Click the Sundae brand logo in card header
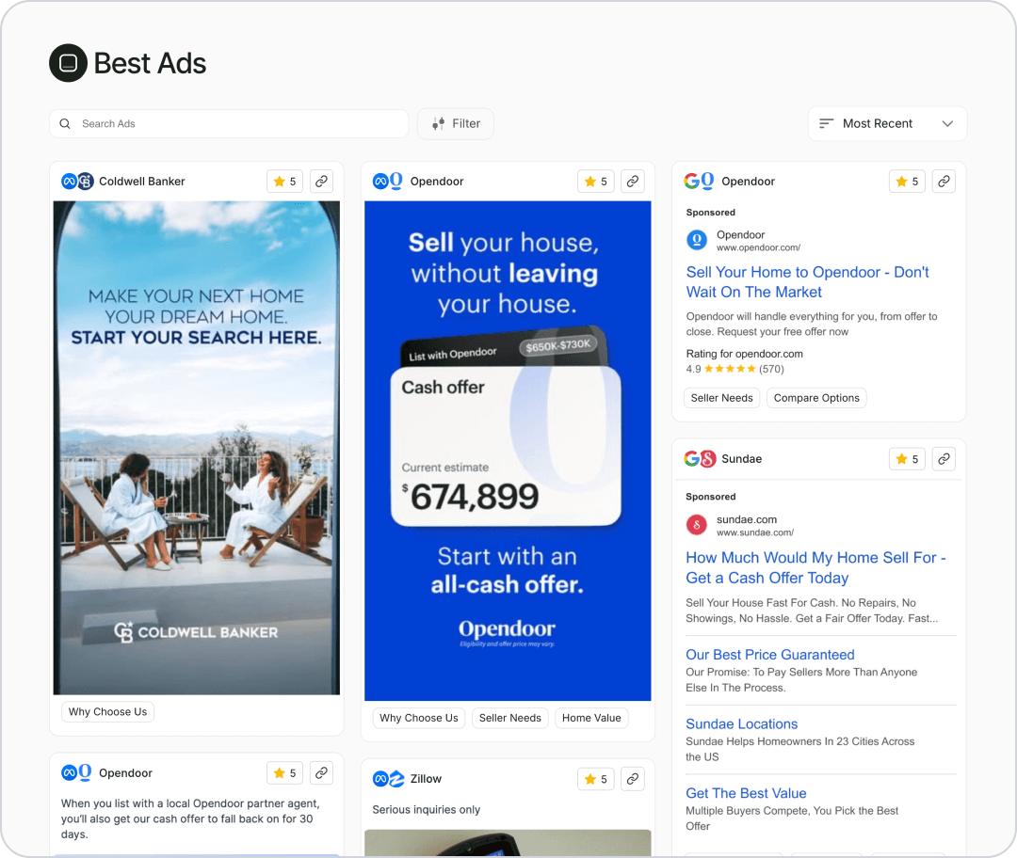The width and height of the screenshot is (1017, 858). point(707,459)
